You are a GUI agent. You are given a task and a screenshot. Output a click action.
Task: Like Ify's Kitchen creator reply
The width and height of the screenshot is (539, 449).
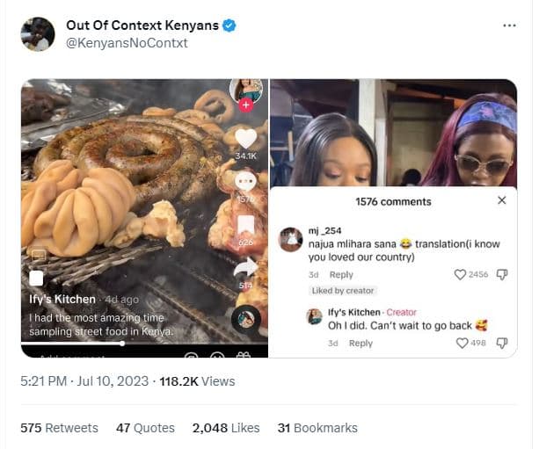coord(463,343)
